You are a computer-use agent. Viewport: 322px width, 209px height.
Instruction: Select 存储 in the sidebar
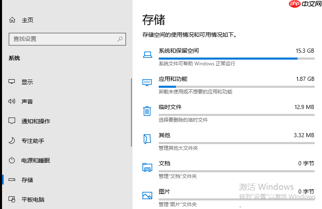pyautogui.click(x=27, y=180)
